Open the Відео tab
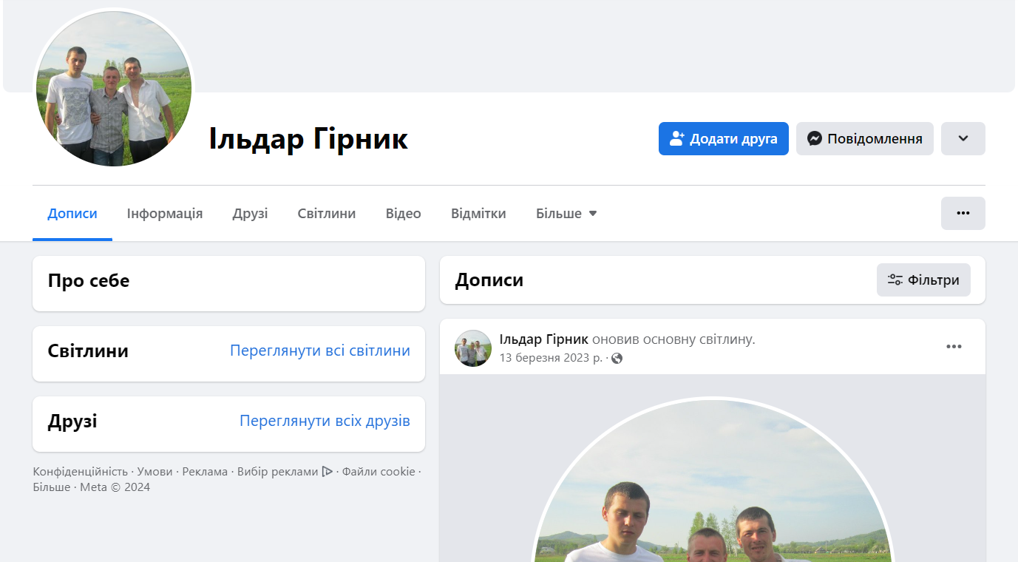 pos(403,214)
